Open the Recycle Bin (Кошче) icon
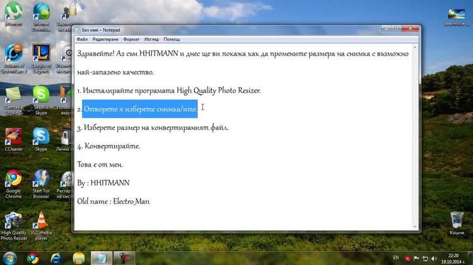 point(457,223)
